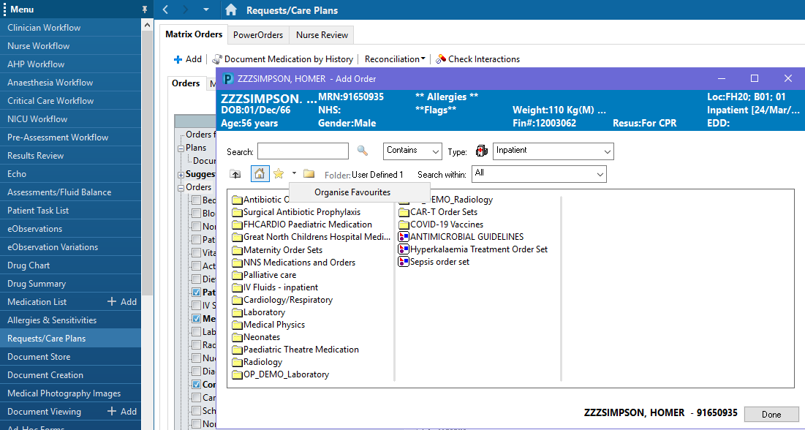Untick the checked 'Me' checkbox in Orders tree
This screenshot has height=430, width=805.
[x=196, y=319]
